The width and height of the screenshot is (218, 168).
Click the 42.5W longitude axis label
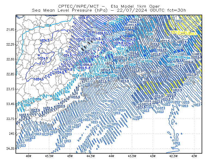[x=173, y=156]
